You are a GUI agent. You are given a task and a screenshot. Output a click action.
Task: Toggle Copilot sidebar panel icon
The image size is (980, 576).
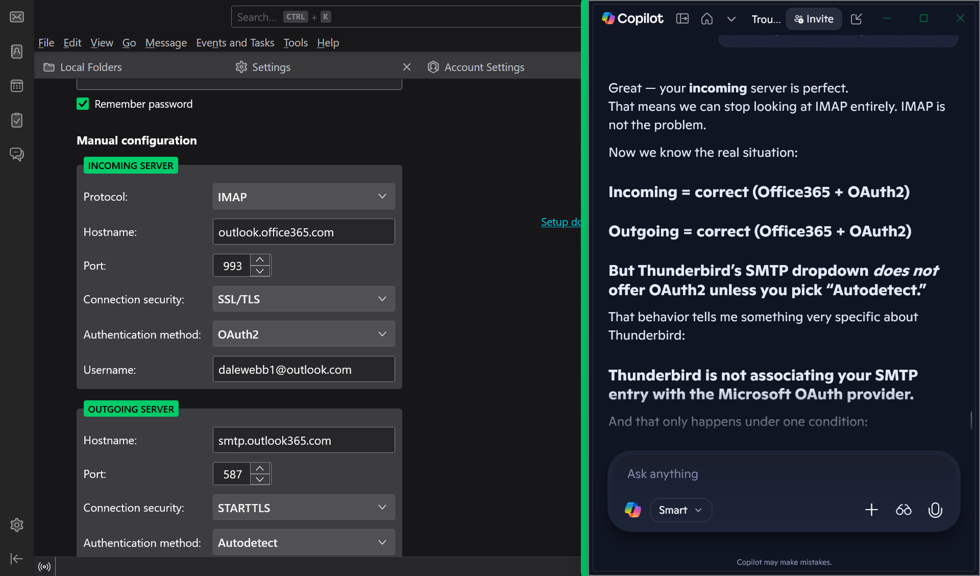coord(682,19)
